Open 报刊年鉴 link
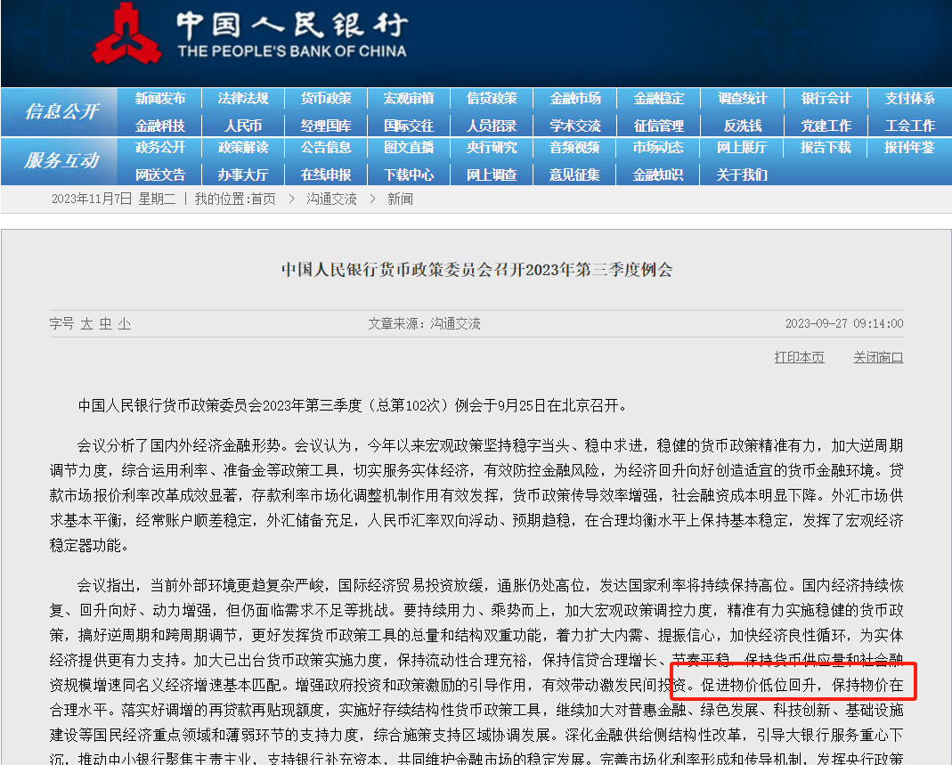This screenshot has height=765, width=952. coord(909,147)
